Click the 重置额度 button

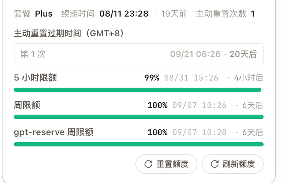click(x=166, y=164)
